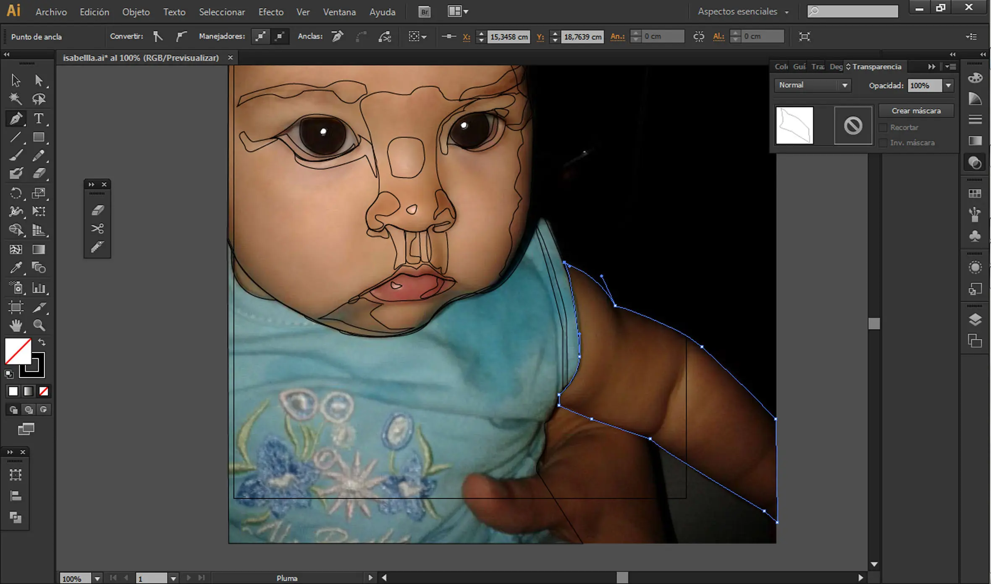991x584 pixels.
Task: Connect selected end points button
Action: pos(361,37)
